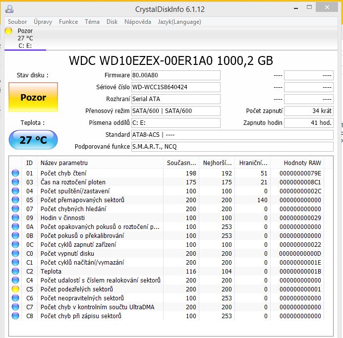Click the Počet zapnutí value 34 krát
The width and height of the screenshot is (343, 338).
[309, 111]
